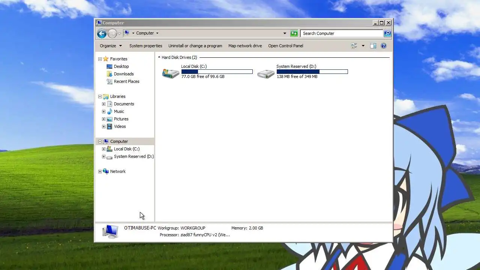Screen dimensions: 480x270
Task: Click the computer icon in address bar
Action: click(x=127, y=33)
